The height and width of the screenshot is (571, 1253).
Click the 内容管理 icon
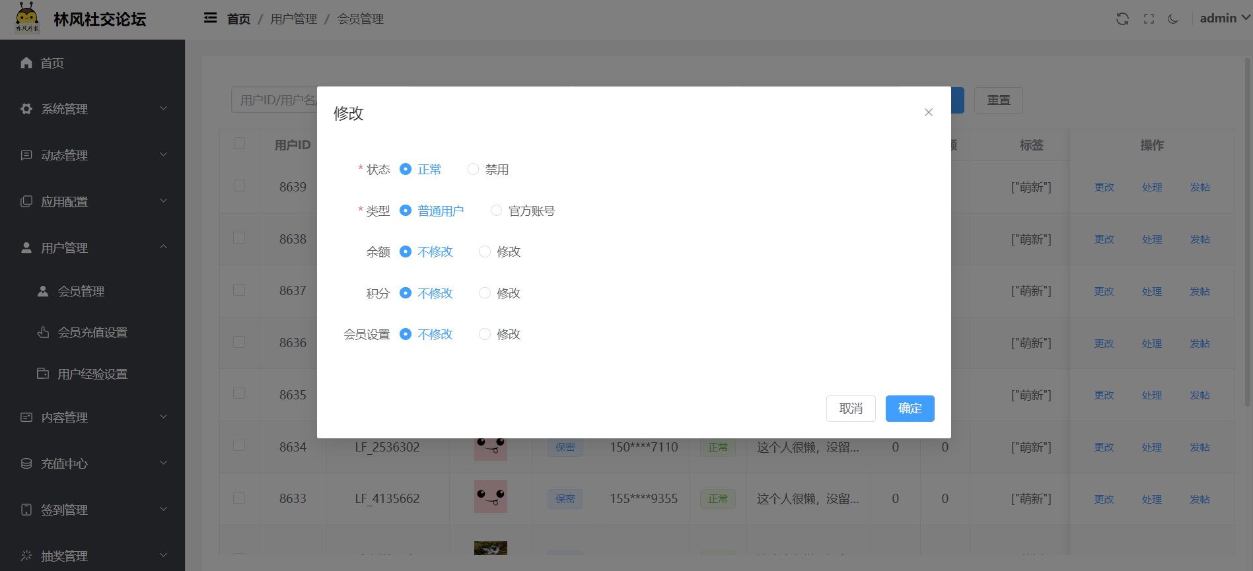26,417
